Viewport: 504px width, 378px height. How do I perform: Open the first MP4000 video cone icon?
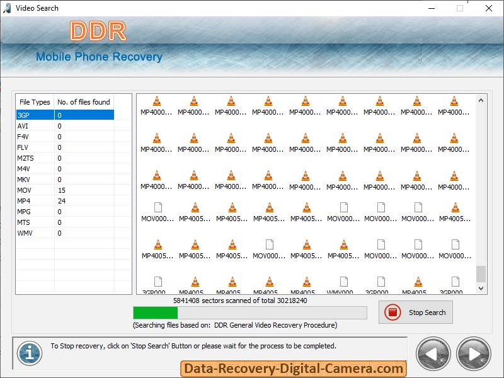156,101
